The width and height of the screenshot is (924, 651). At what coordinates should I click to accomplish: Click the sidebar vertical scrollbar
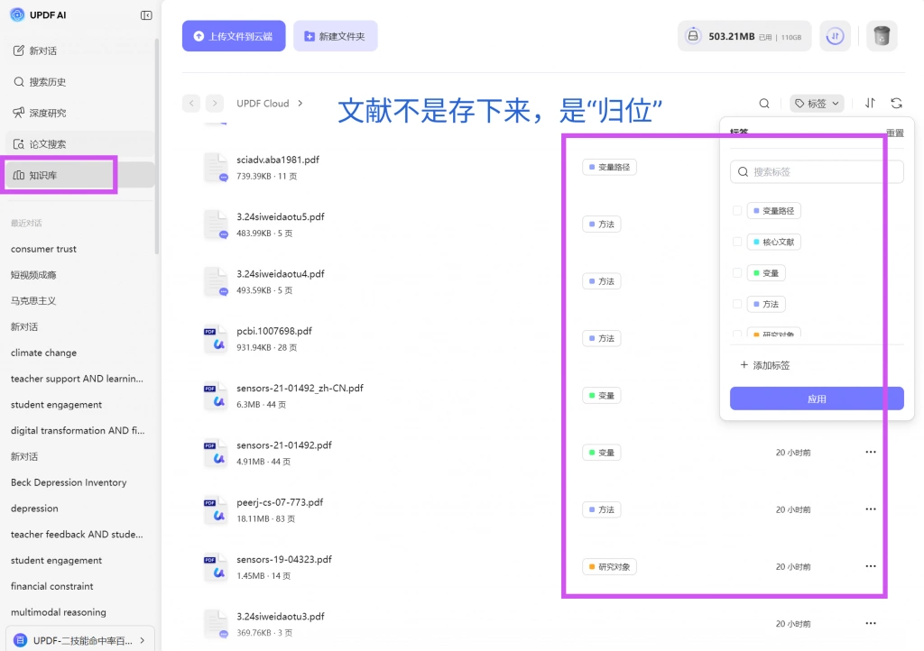(157, 147)
